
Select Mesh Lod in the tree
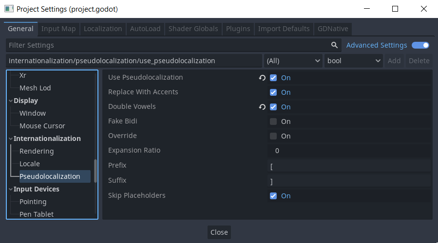click(x=35, y=88)
